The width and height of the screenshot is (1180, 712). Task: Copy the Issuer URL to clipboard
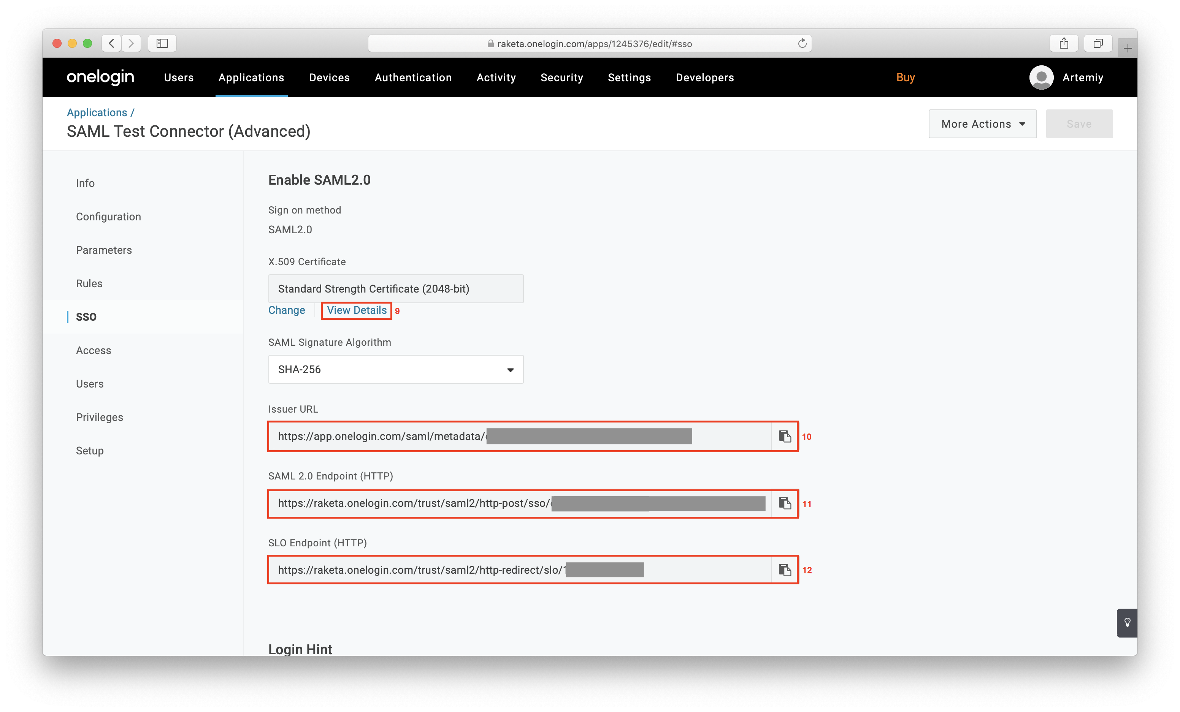(x=784, y=436)
